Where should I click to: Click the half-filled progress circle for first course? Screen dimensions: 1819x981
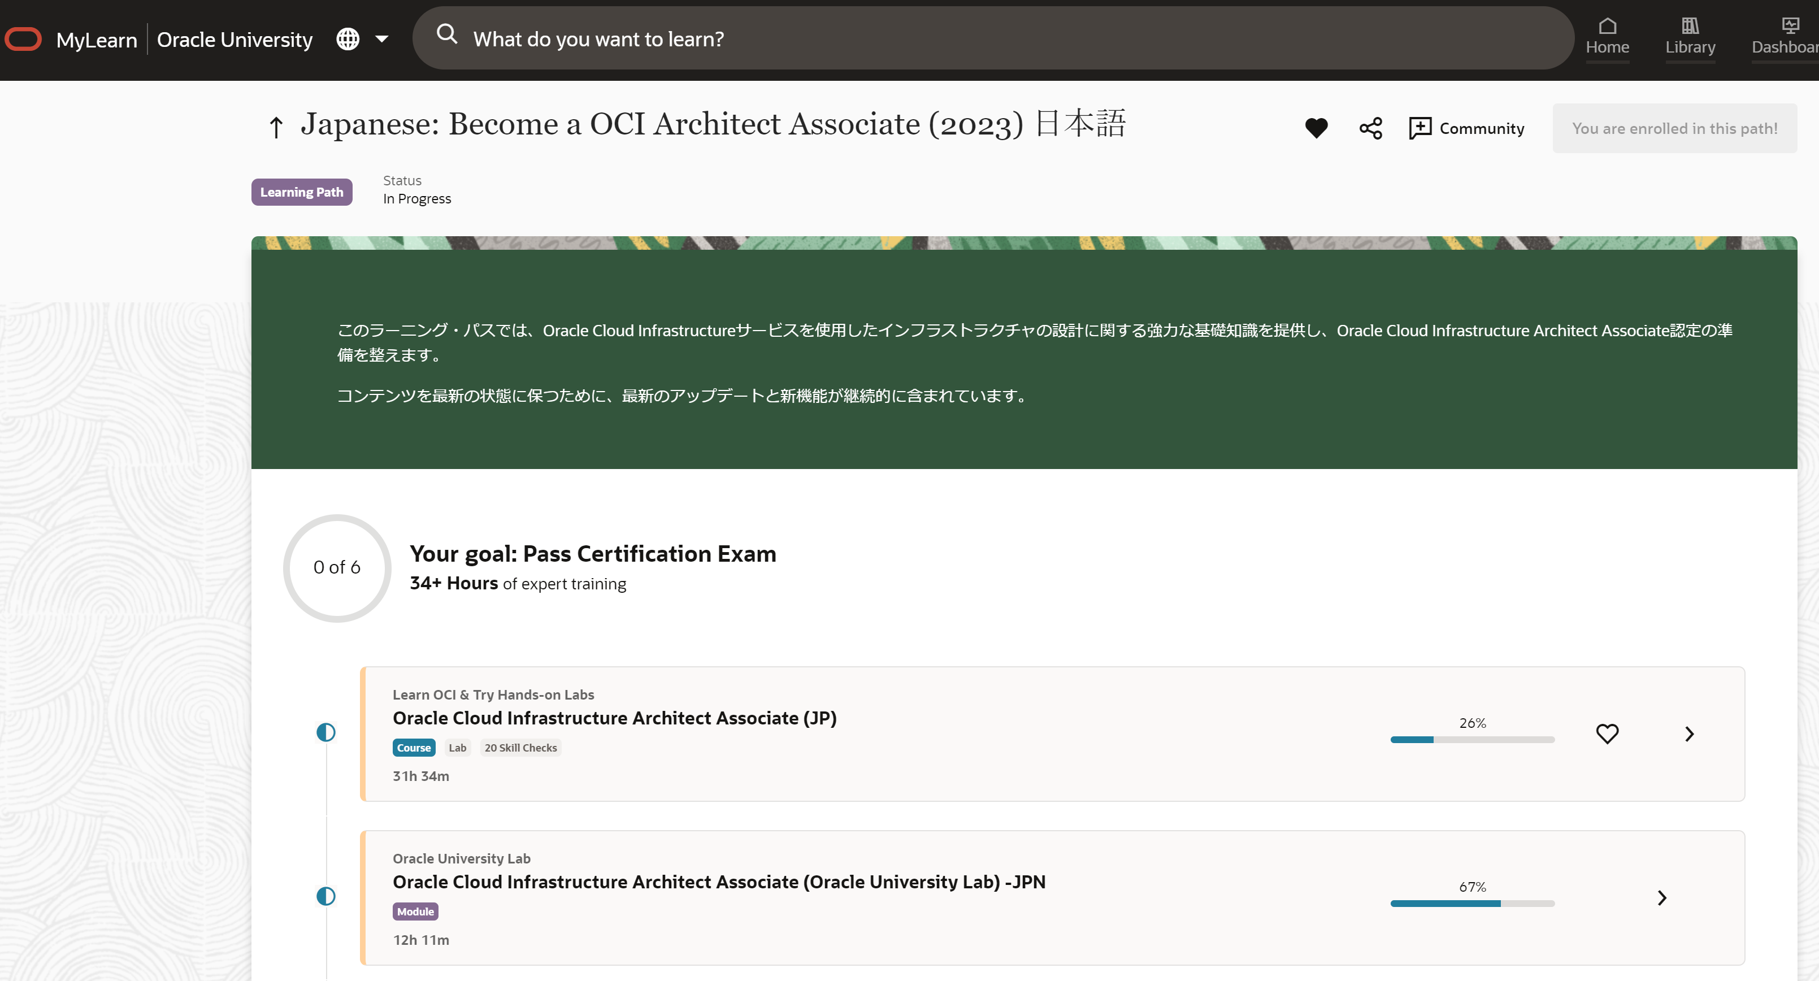325,732
